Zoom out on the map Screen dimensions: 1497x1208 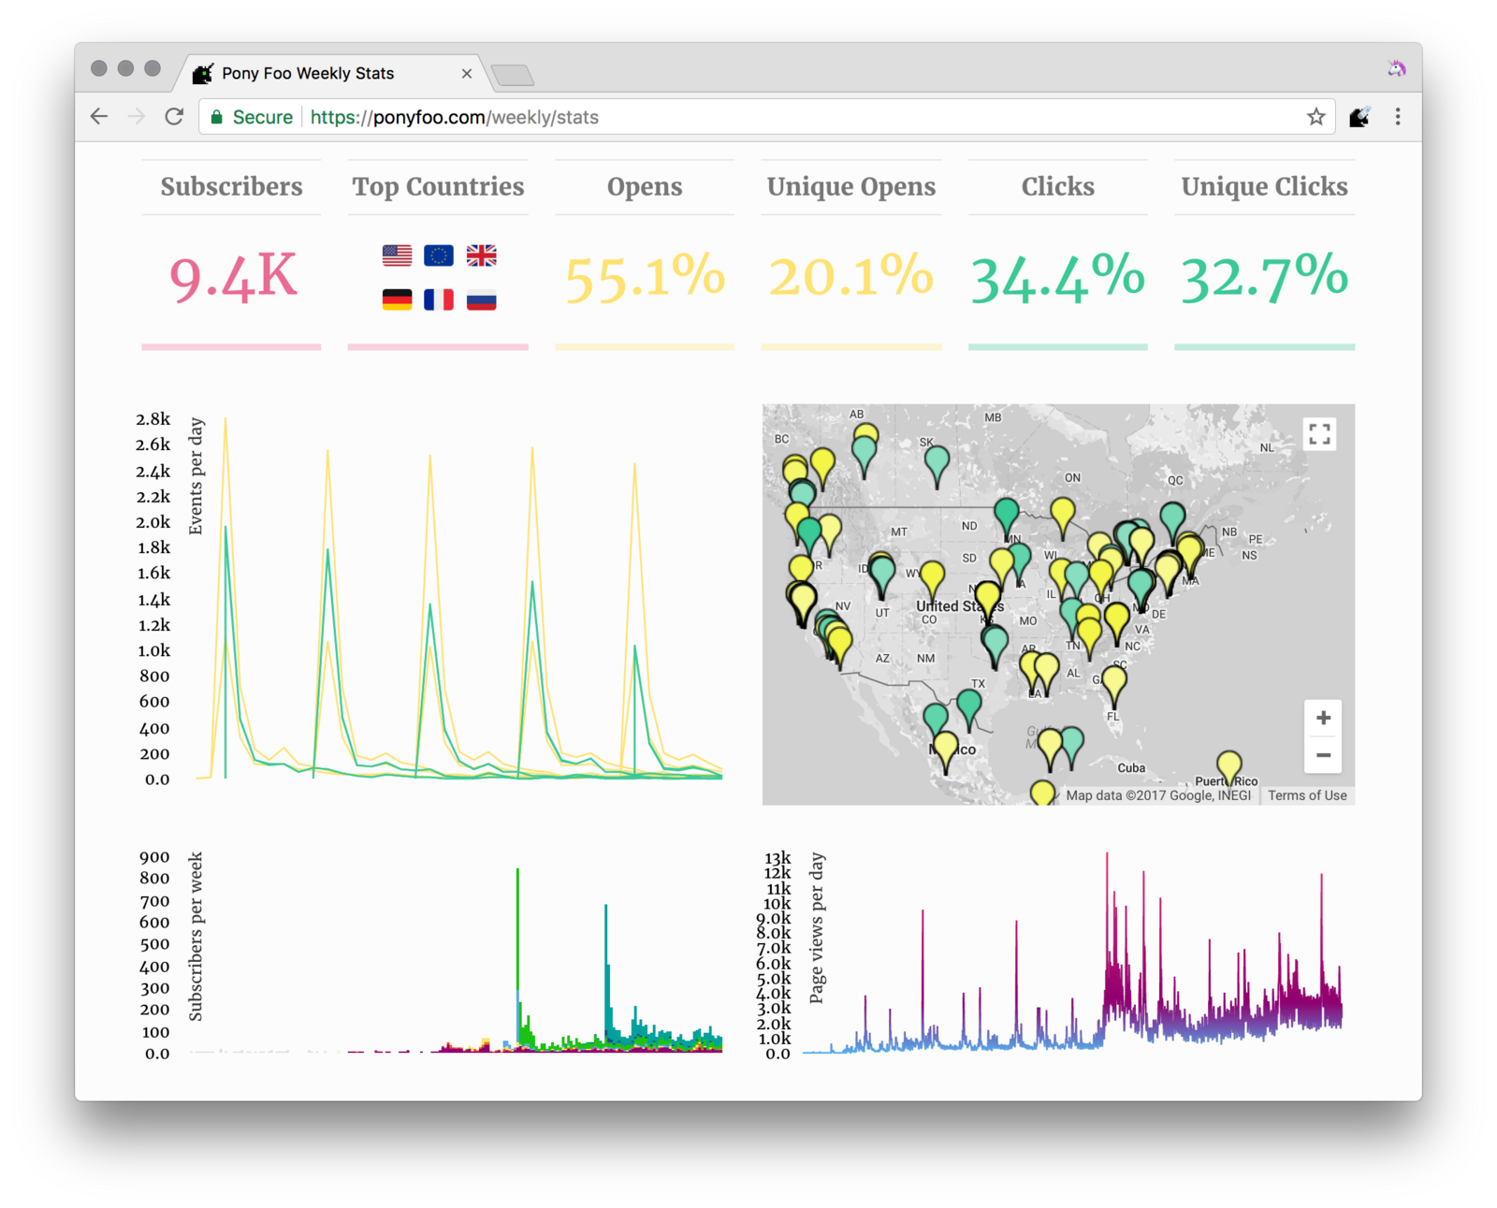[1323, 755]
